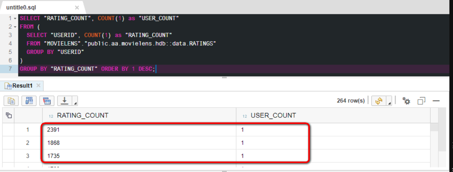453x172 pixels.
Task: Open the download options dropdown arrow
Action: (75, 101)
